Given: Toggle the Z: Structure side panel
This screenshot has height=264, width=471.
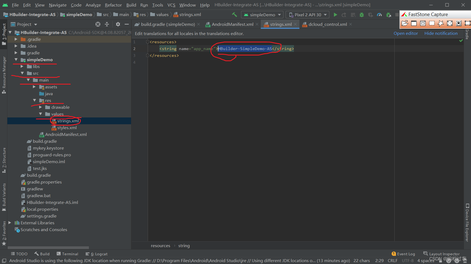Looking at the screenshot, I should (x=4, y=160).
